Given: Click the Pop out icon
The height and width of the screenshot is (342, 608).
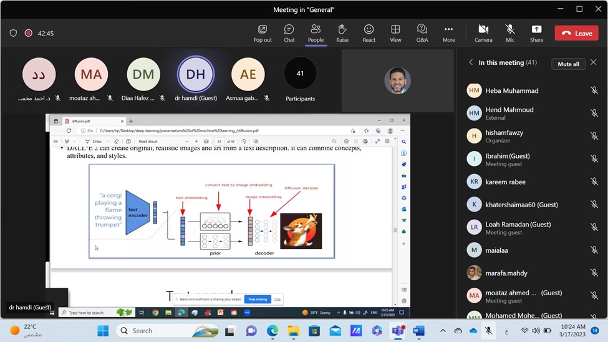Looking at the screenshot, I should (263, 33).
